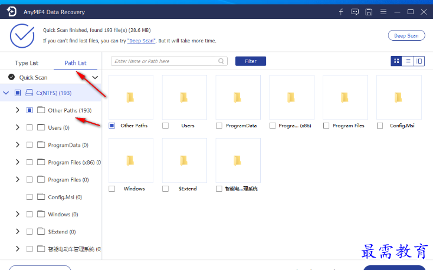Expand the $Extend (0) tree node
This screenshot has width=433, height=270.
[18, 231]
